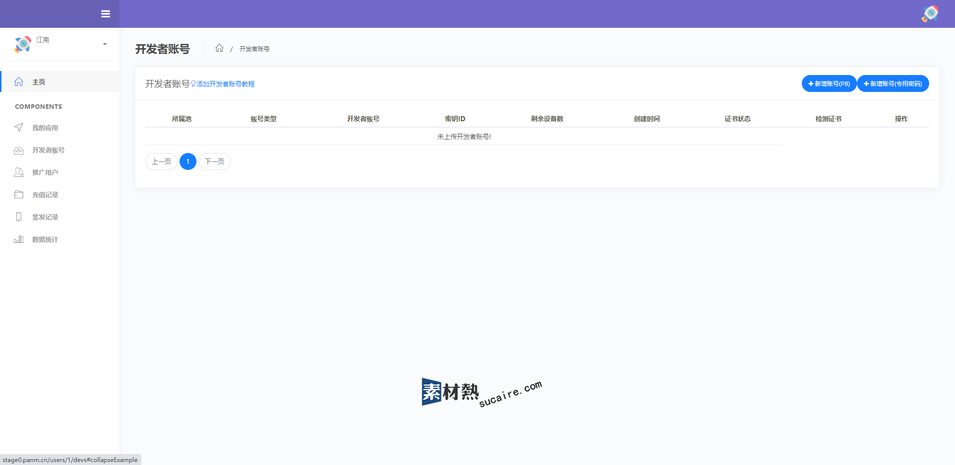Open the 添加开发者账号教程 tutorial link
This screenshot has height=465, width=955.
(x=225, y=84)
